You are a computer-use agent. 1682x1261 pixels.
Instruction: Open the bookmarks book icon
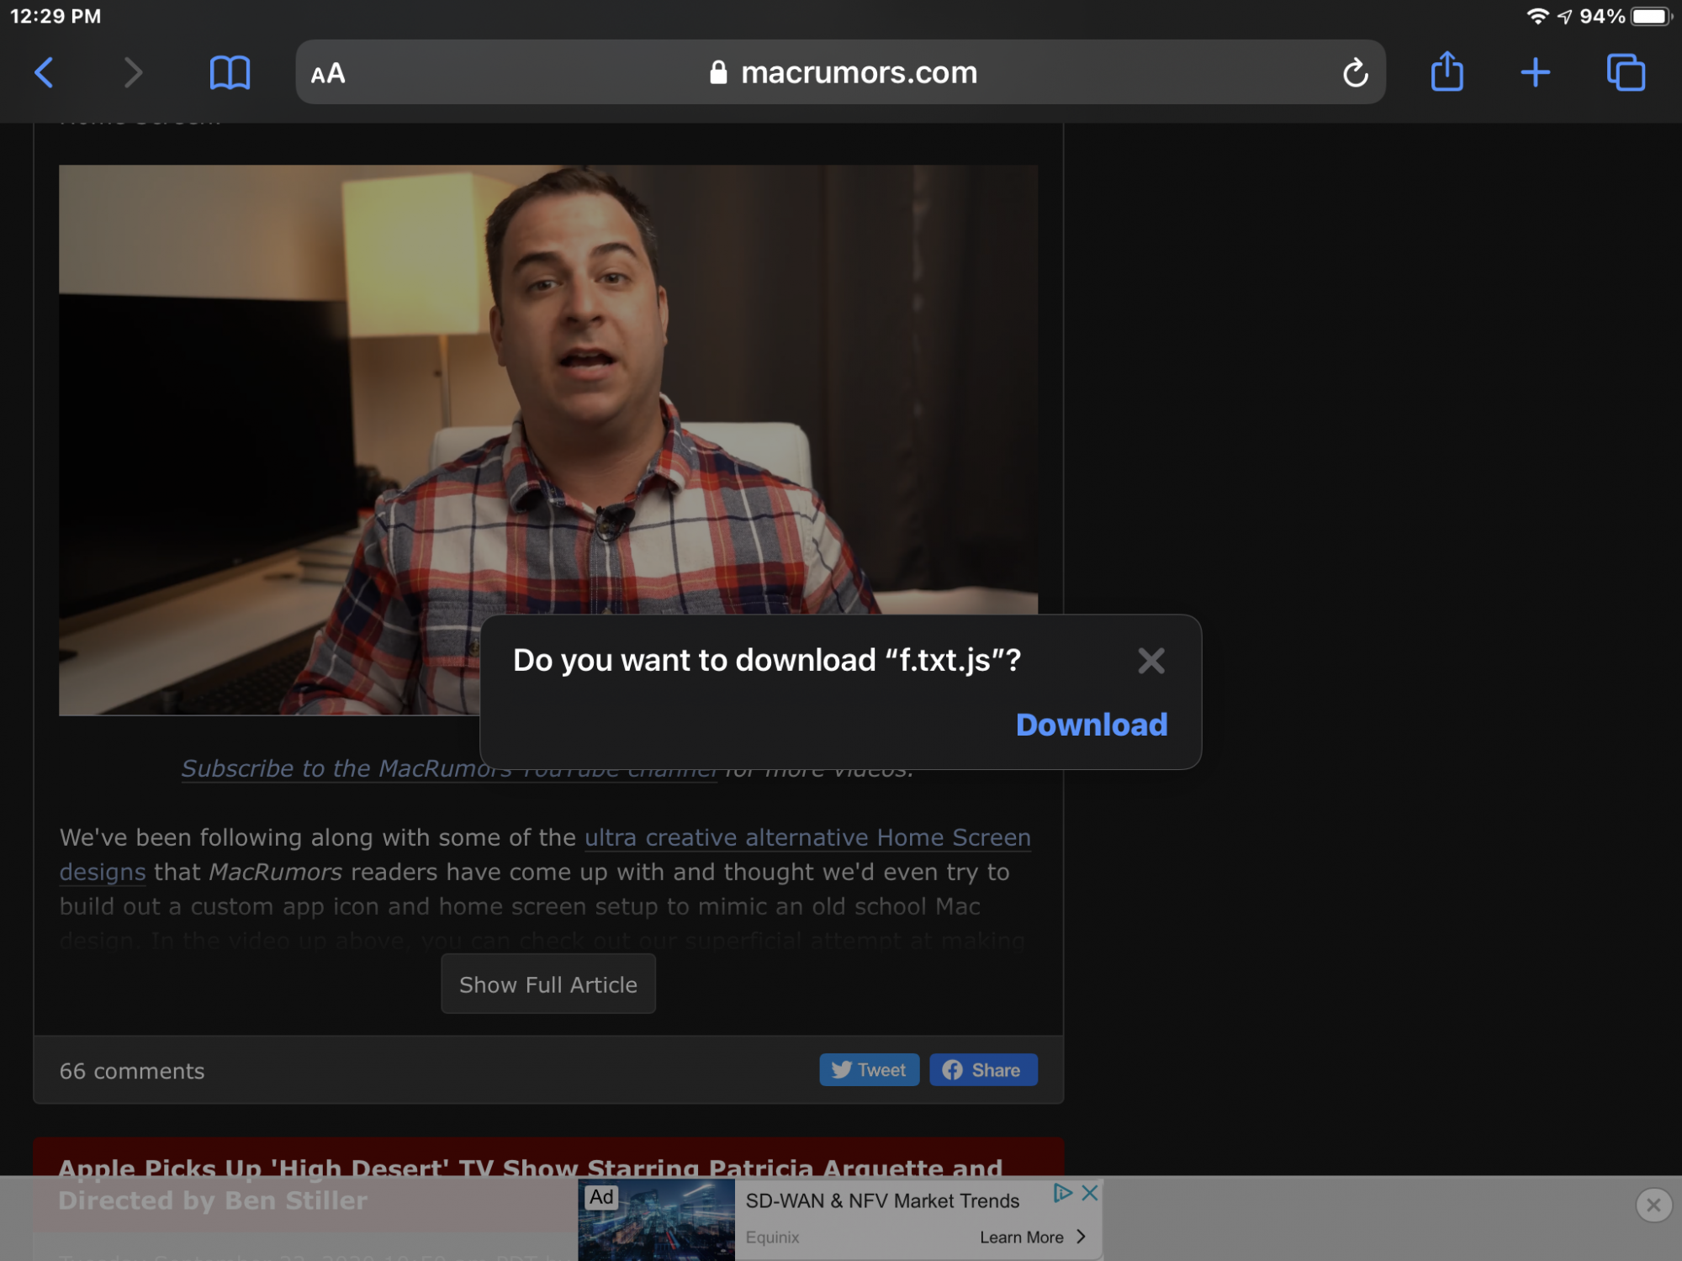[x=230, y=72]
